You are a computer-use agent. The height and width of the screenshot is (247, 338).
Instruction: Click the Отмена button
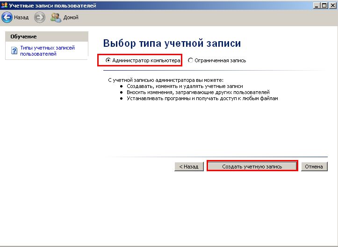coord(314,167)
